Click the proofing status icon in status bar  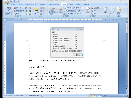(x=26, y=96)
